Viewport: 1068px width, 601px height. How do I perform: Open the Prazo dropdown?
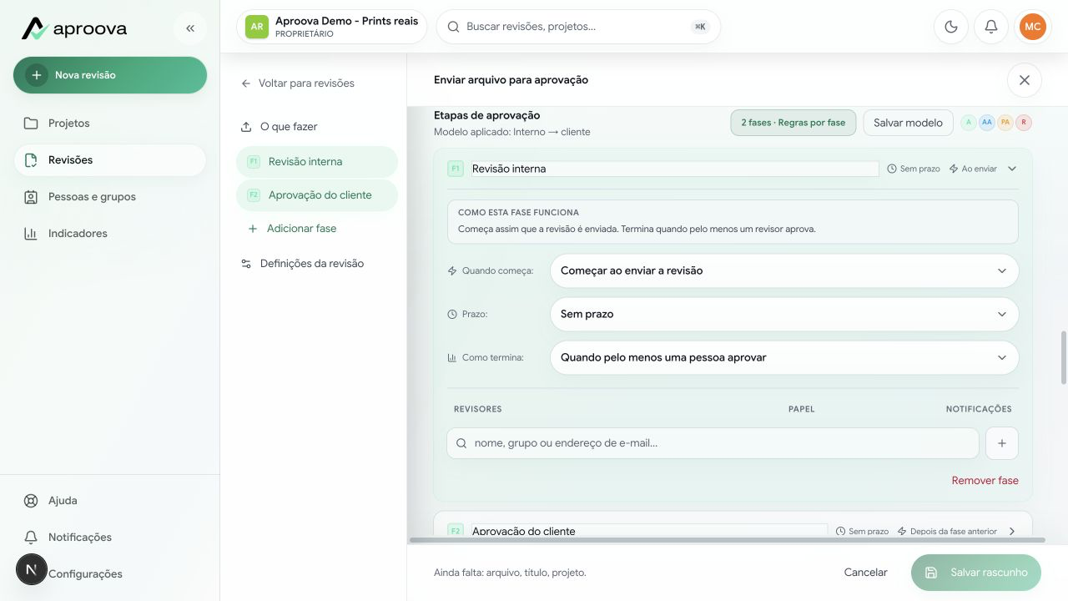pos(784,314)
